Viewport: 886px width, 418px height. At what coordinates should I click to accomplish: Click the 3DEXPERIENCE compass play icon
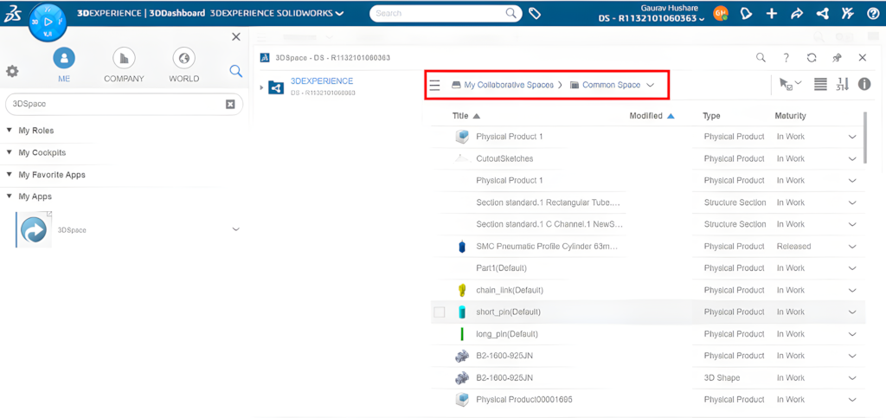(x=48, y=22)
